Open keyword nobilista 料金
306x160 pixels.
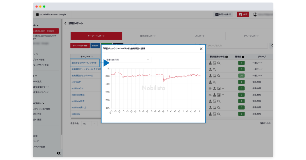tap(78, 101)
